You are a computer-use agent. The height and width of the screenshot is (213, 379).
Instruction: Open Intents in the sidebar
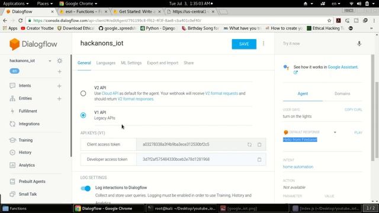[x=25, y=86]
